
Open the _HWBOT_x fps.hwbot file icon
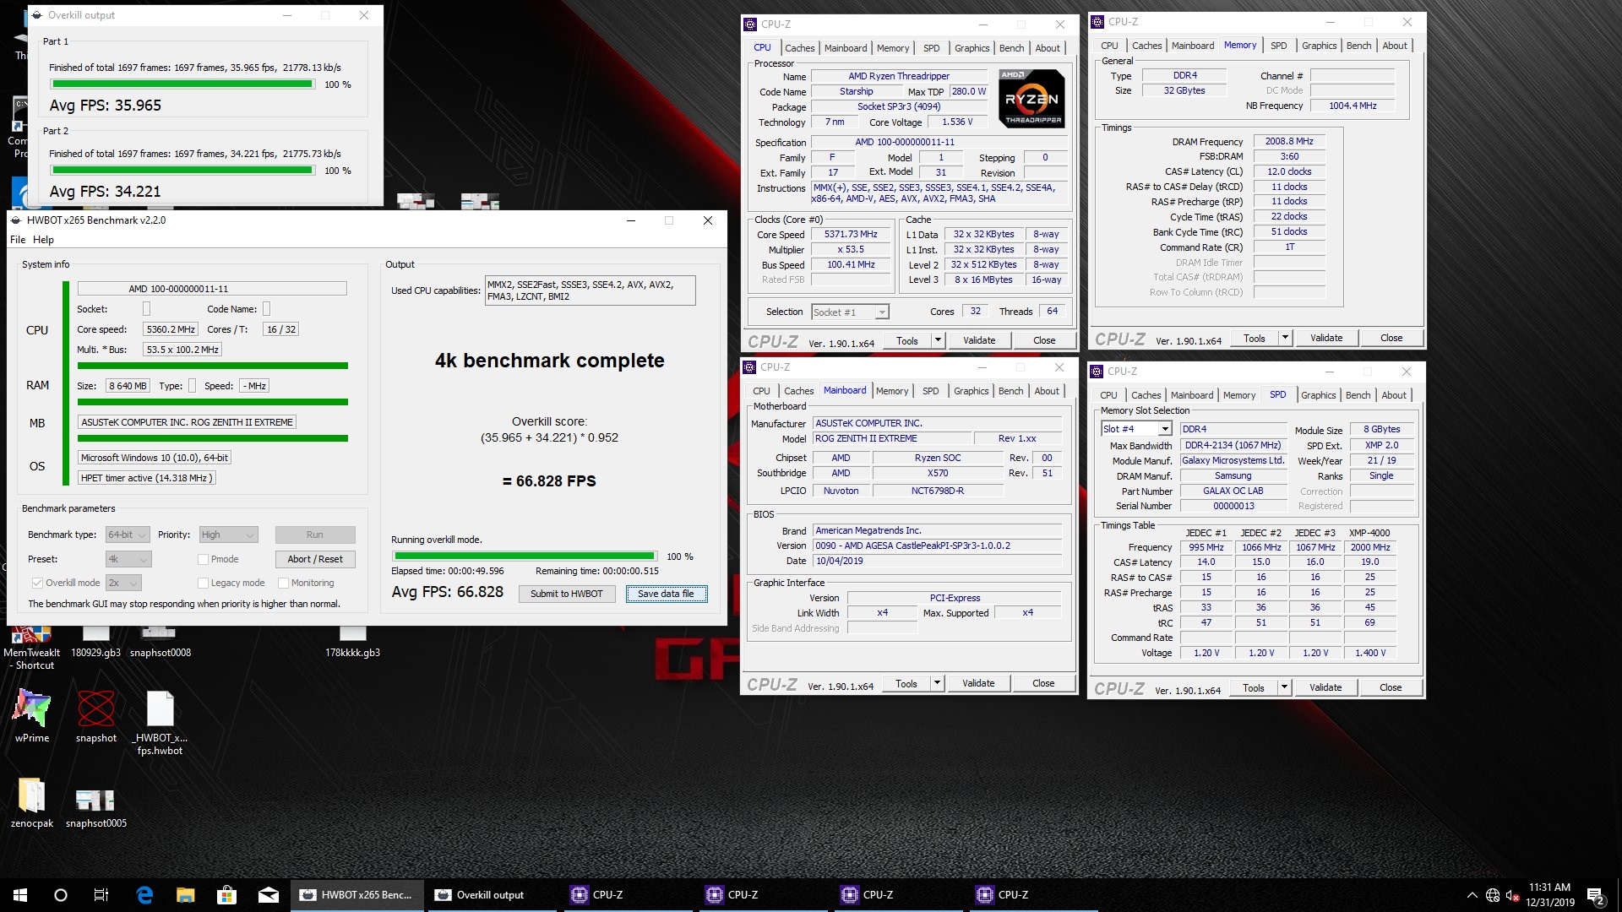(x=160, y=722)
